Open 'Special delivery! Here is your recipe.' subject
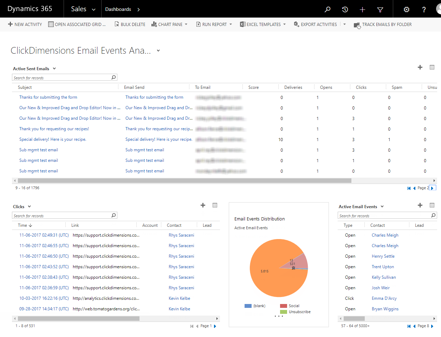This screenshot has height=337, width=441. tap(53, 139)
